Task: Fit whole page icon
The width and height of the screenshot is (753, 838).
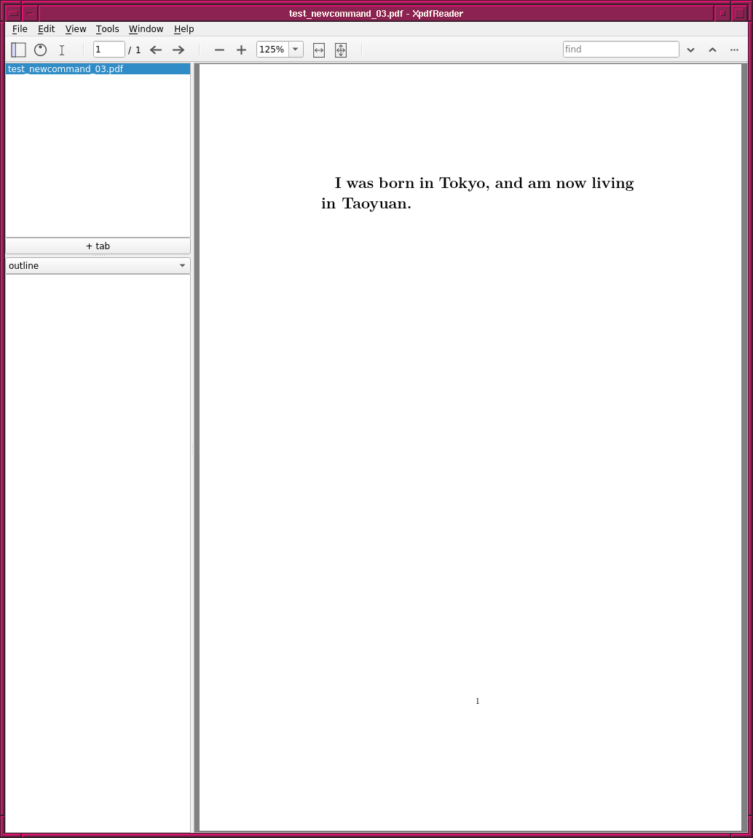Action: point(341,50)
